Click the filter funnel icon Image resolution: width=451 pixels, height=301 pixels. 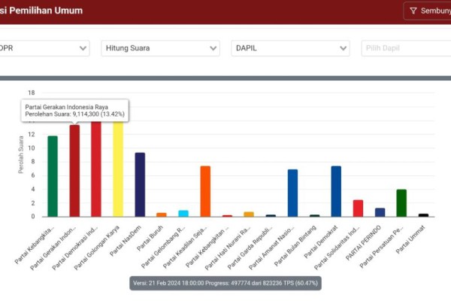coord(413,11)
